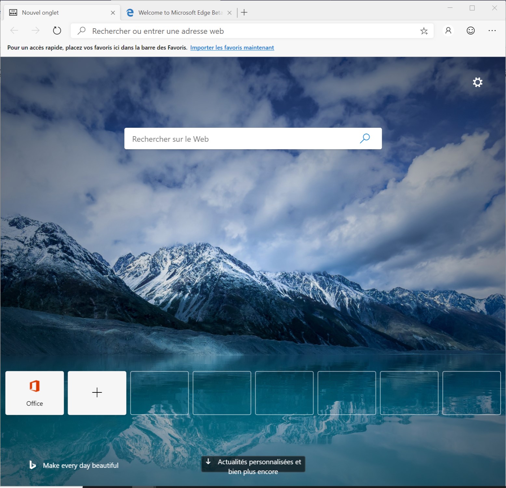
Task: Close the Welcome to Microsoft Edge Beta tab
Action: [229, 13]
